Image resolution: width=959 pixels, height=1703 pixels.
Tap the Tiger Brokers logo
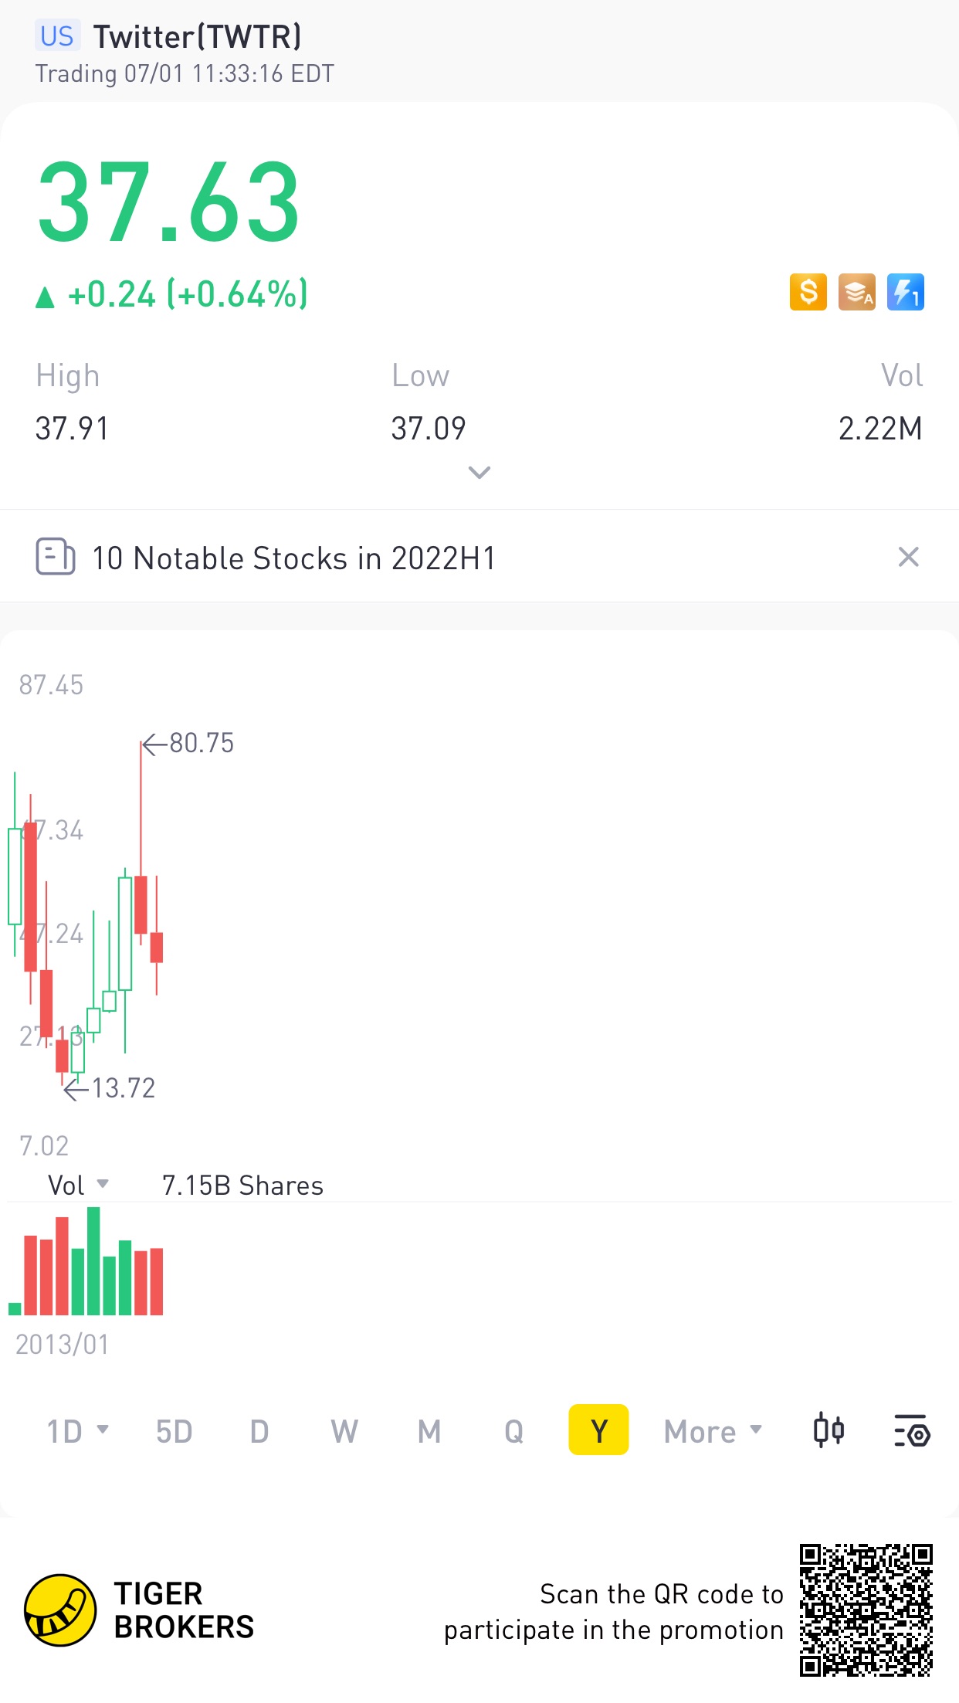point(60,1610)
